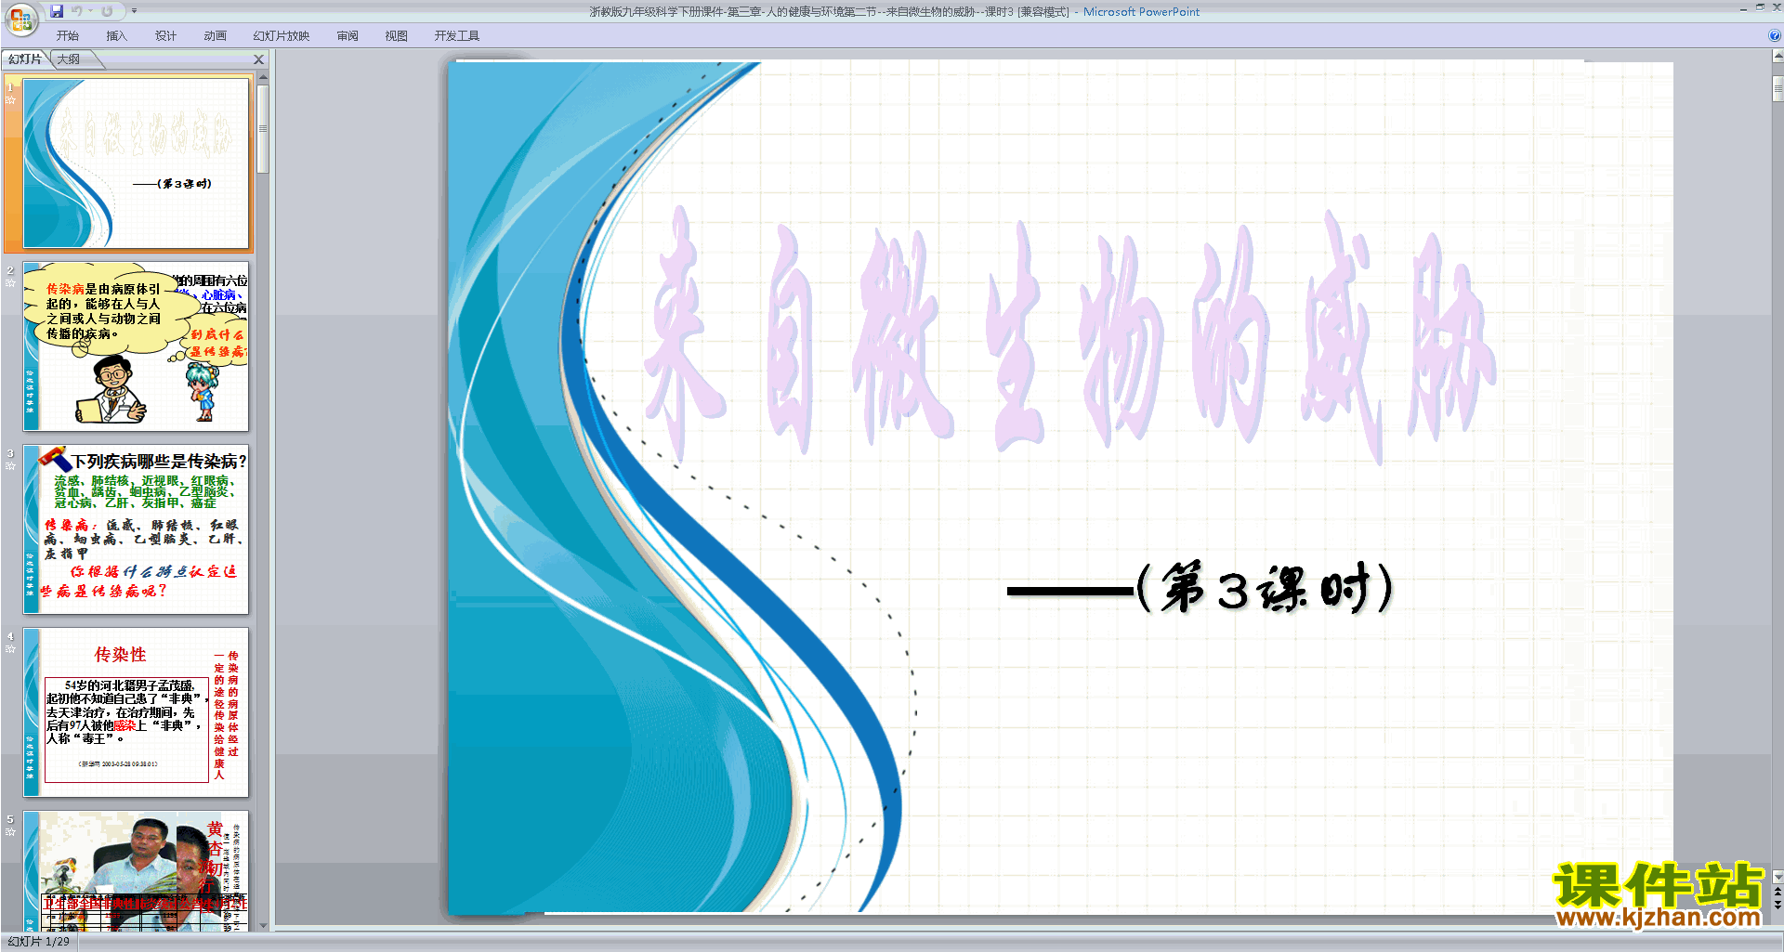Close the slide thumbnail pane

pos(259,59)
